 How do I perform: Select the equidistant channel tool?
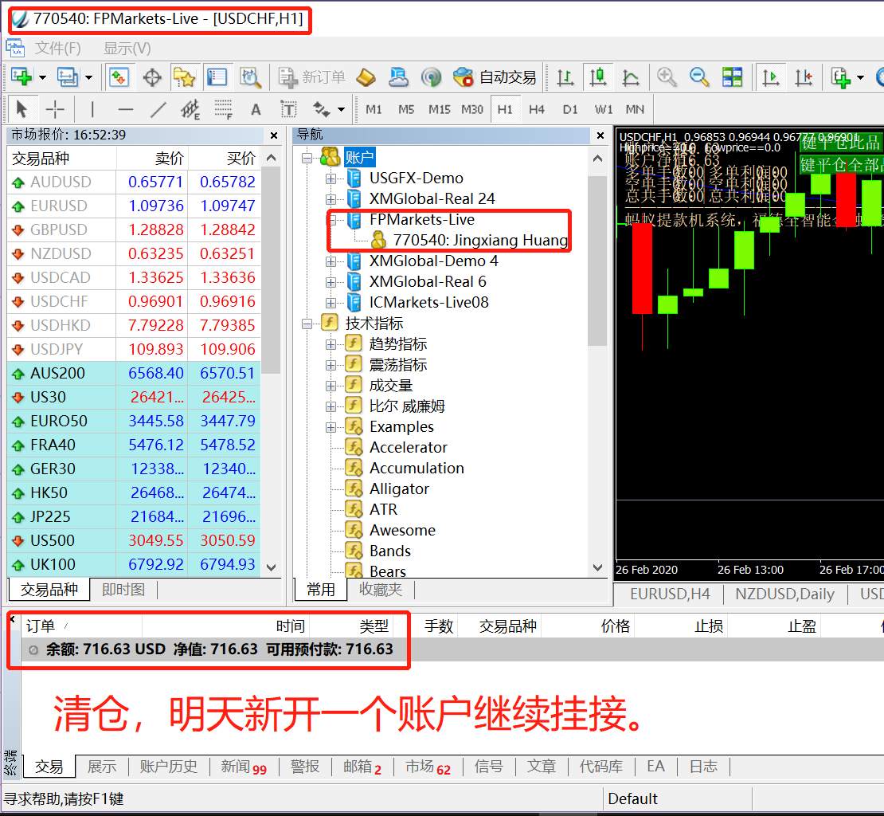(x=190, y=109)
